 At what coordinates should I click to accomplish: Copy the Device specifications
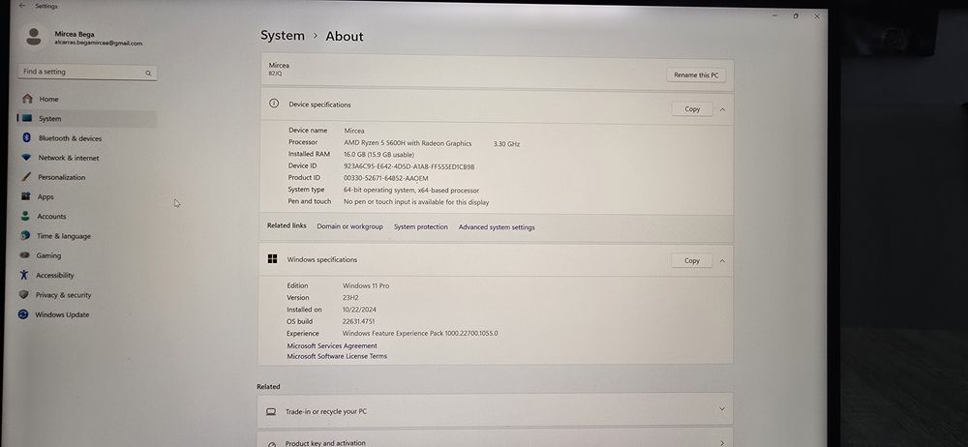(x=692, y=108)
